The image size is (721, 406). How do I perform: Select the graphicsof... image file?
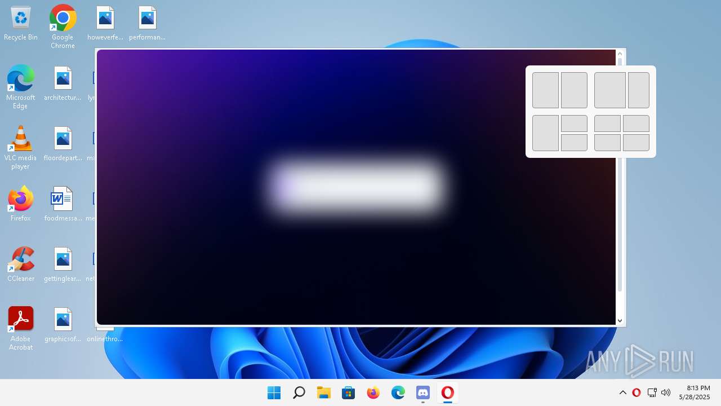click(63, 325)
